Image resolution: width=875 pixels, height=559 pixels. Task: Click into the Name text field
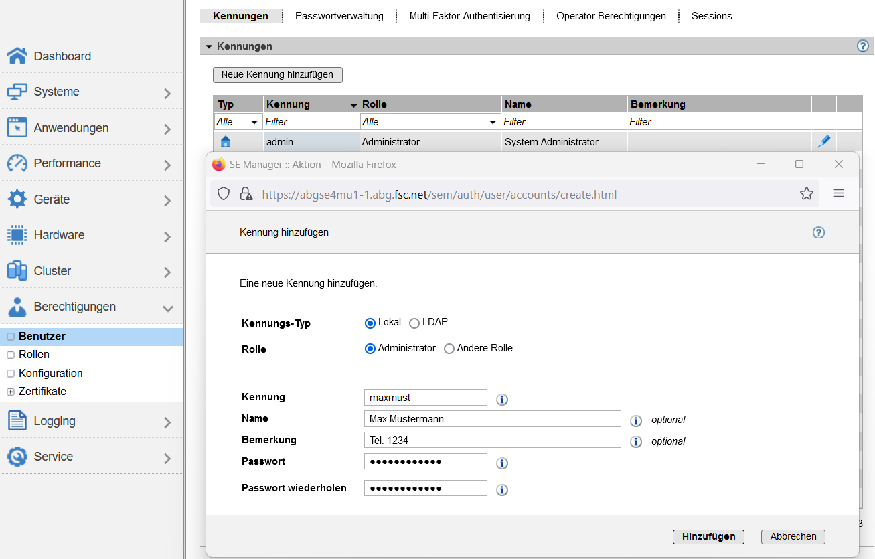pos(492,419)
